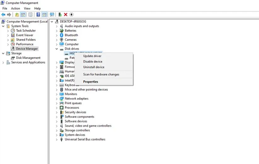Viewport: 259px width, 164px height.
Task: Click the Help question mark toolbar icon
Action: pyautogui.click(x=38, y=14)
